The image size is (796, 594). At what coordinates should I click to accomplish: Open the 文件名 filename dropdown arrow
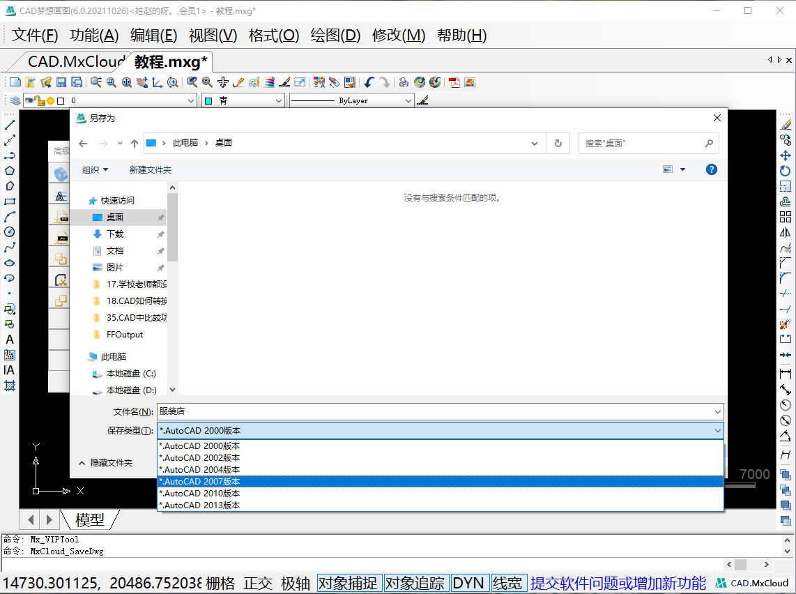pos(717,412)
